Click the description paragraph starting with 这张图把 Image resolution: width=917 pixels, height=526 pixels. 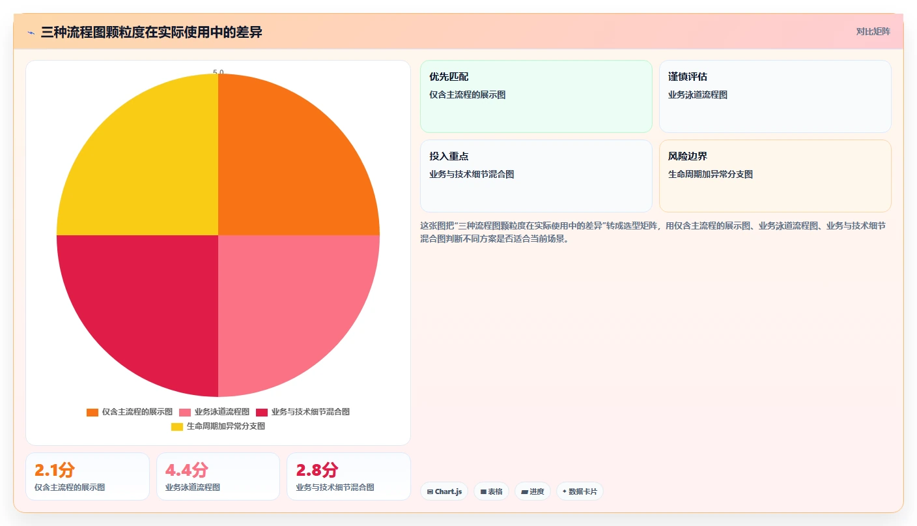tap(653, 232)
